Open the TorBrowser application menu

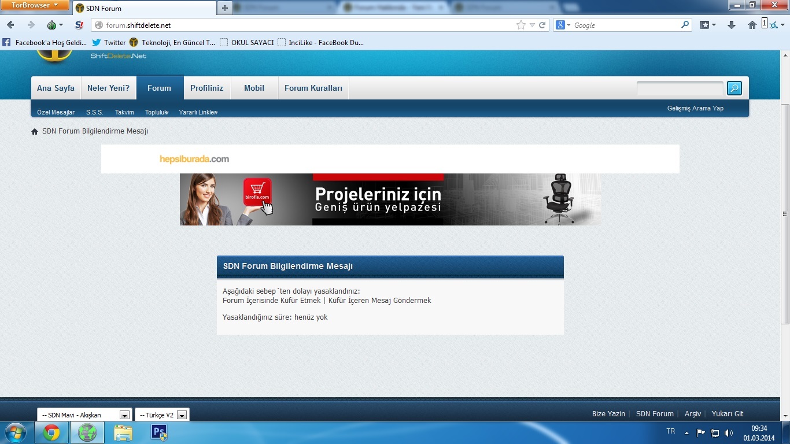click(x=35, y=5)
